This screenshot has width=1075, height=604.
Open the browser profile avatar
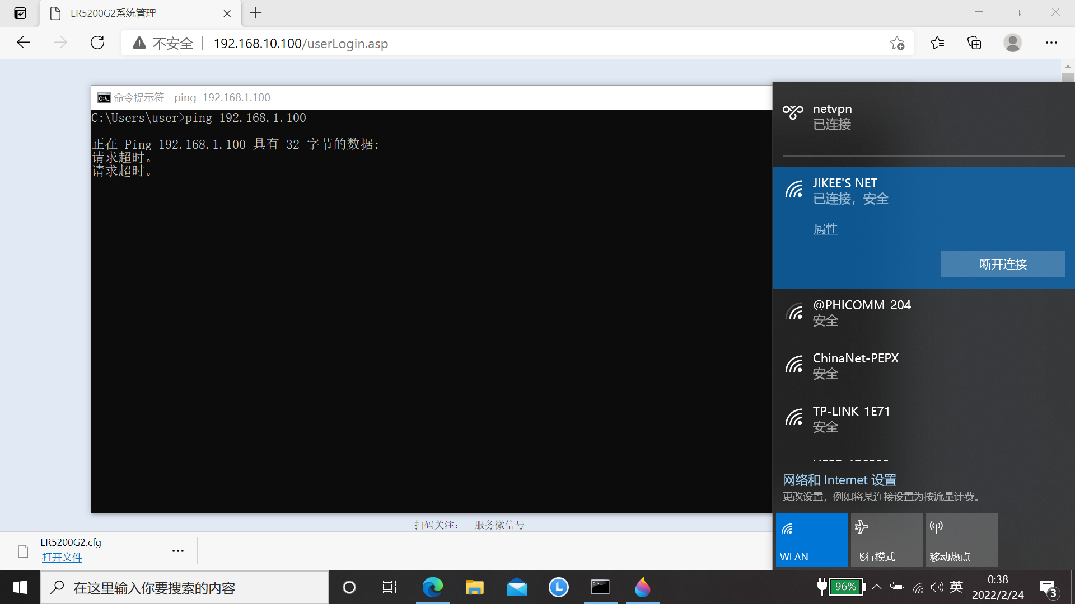(1012, 43)
